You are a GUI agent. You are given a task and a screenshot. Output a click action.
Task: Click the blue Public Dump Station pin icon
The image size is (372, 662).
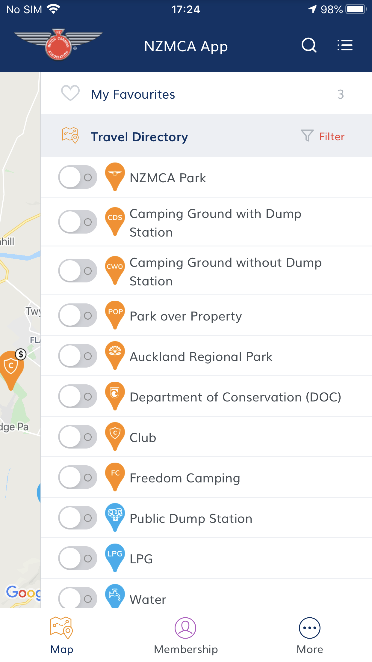(115, 517)
